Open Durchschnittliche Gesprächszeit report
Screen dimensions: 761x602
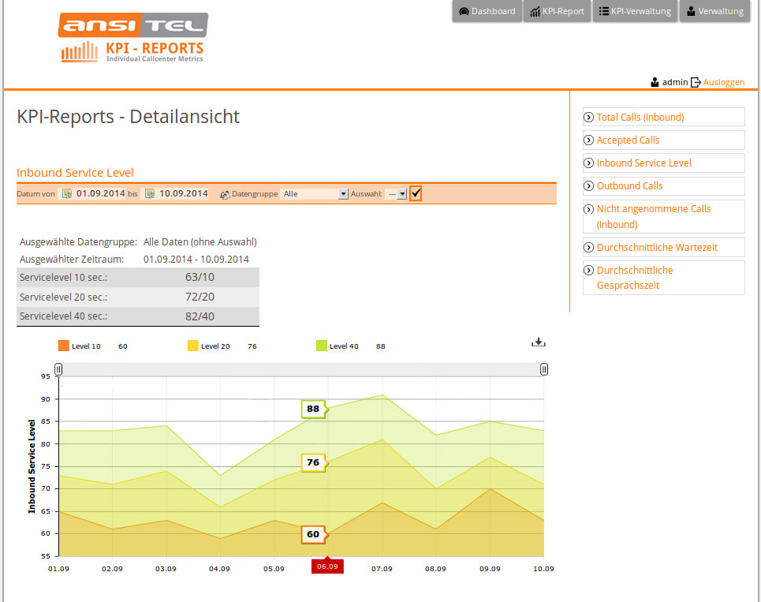(x=634, y=278)
